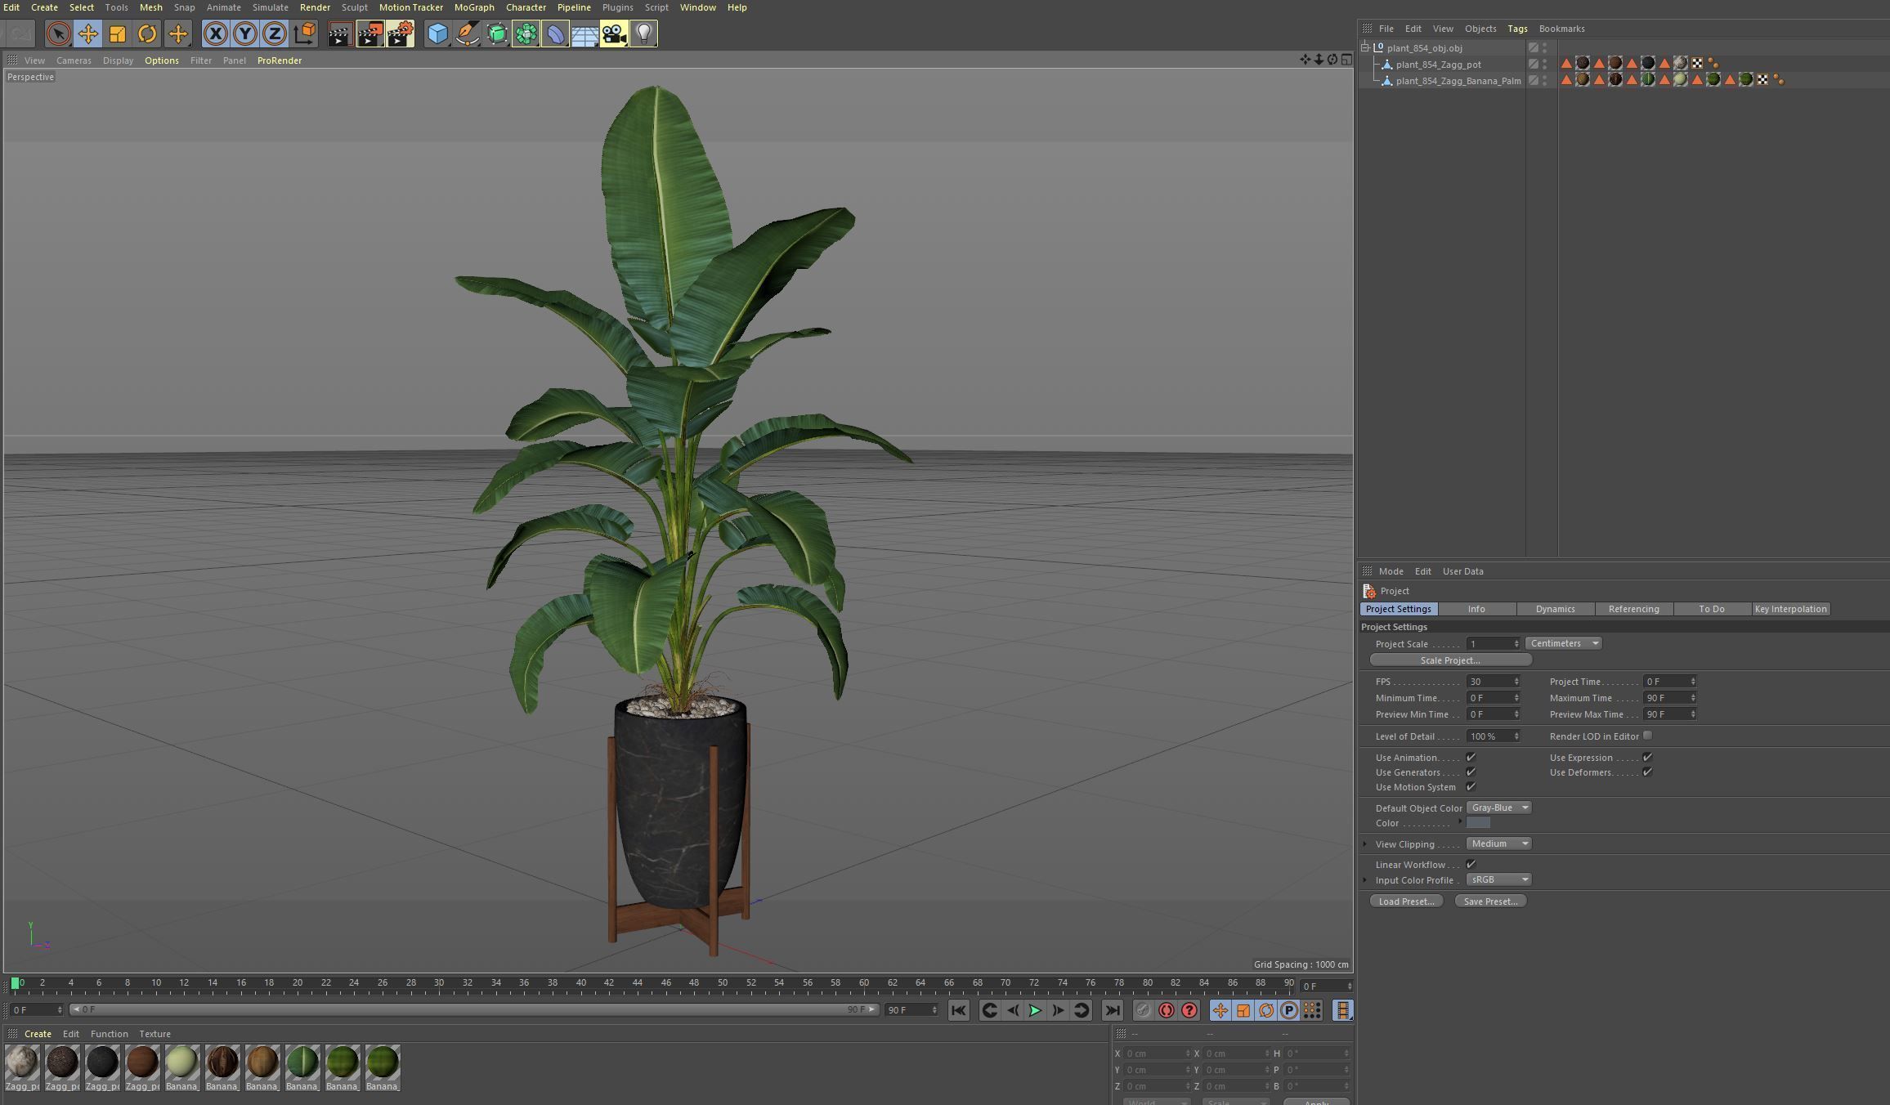This screenshot has width=1890, height=1105.
Task: Expand the Input Color Profile arrow
Action: 1364,879
